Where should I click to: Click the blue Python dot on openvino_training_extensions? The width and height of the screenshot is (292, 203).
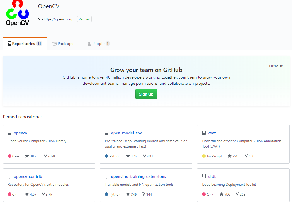(107, 194)
